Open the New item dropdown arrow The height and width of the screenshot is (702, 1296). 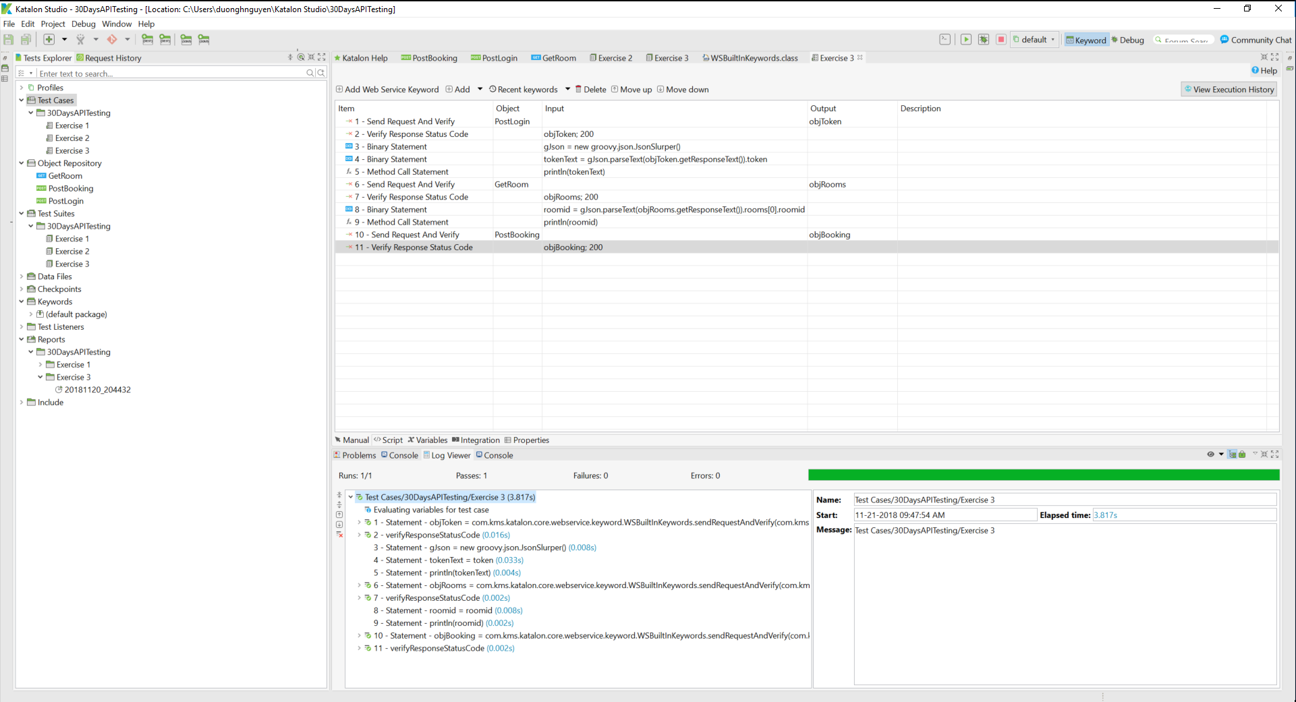point(65,40)
